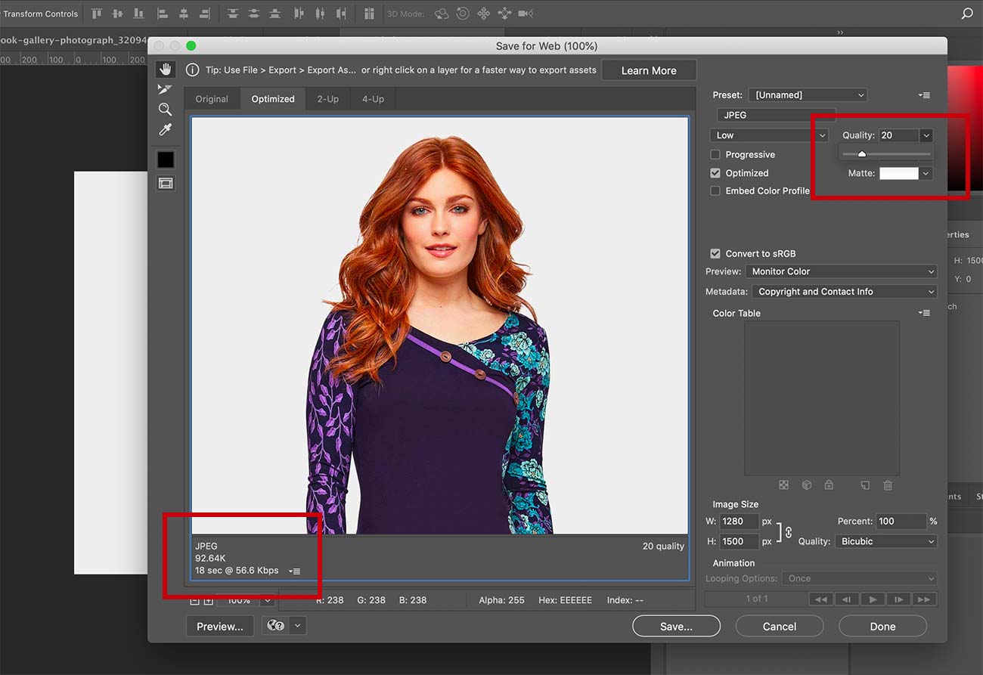Click the Learn More button
This screenshot has width=983, height=675.
(x=649, y=70)
